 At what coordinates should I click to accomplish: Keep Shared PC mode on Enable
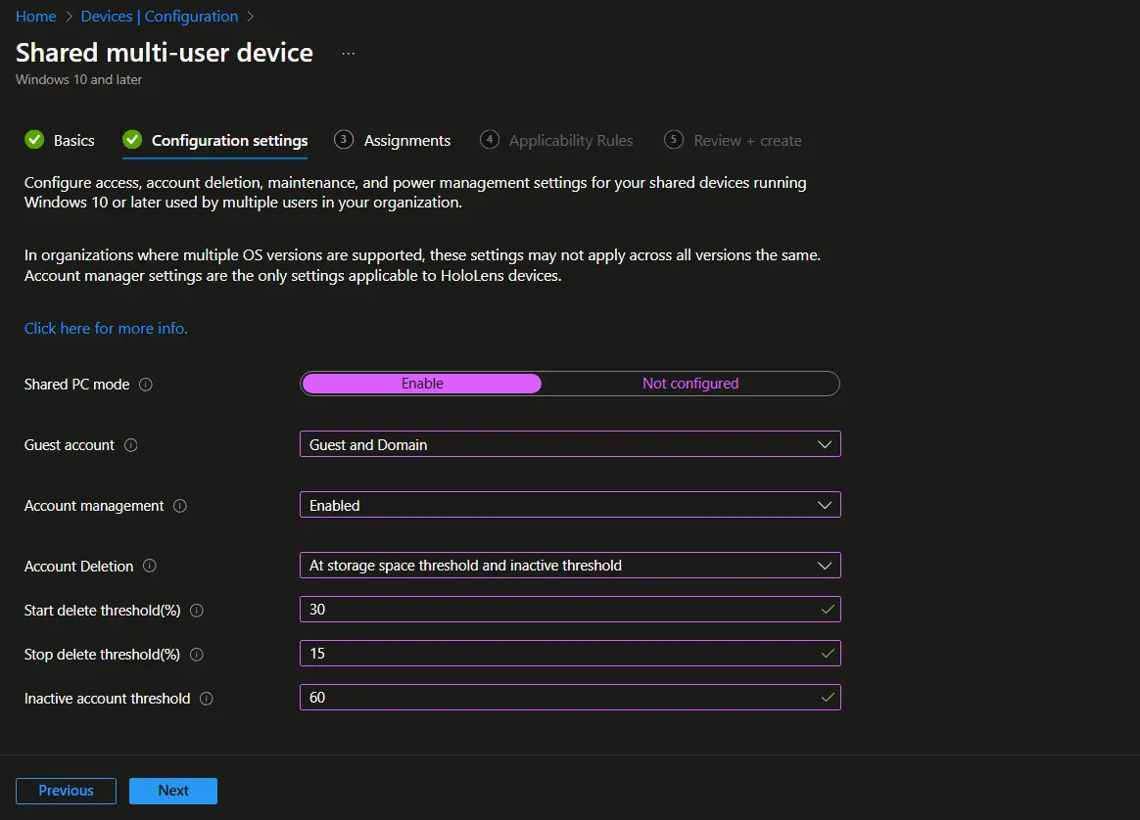[x=421, y=383]
